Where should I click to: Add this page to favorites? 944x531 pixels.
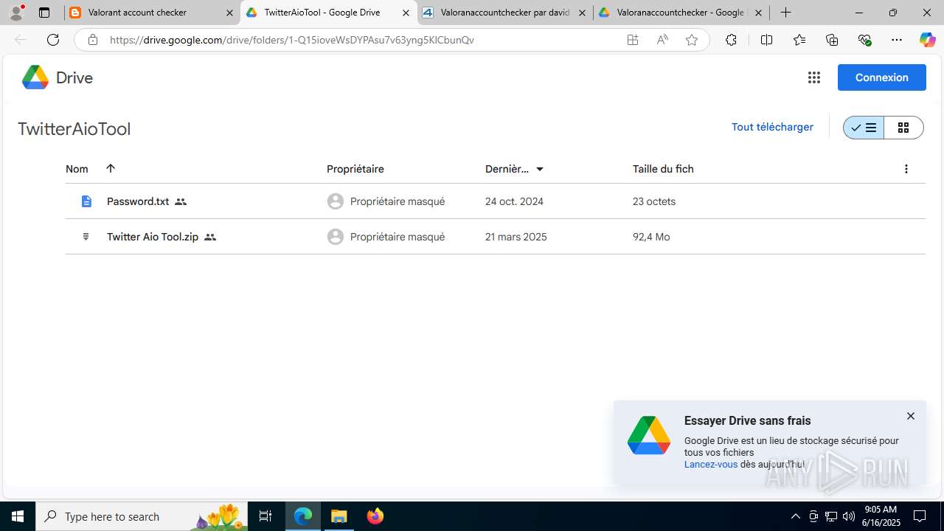[x=692, y=40]
